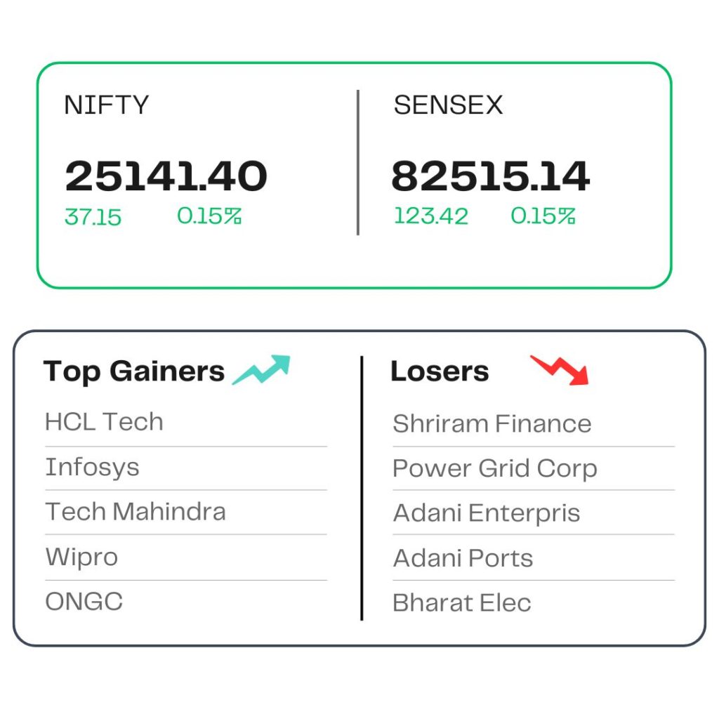Screen dimensions: 719x719
Task: Select Tech Mahindra stock entry
Action: coord(136,512)
